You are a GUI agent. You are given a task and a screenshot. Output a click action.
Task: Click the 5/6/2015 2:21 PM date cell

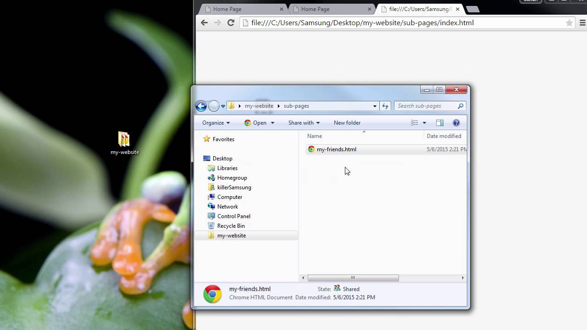[447, 149]
